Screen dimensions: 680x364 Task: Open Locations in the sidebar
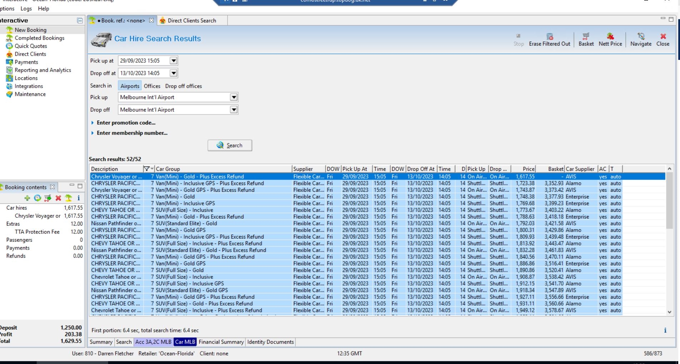(26, 78)
